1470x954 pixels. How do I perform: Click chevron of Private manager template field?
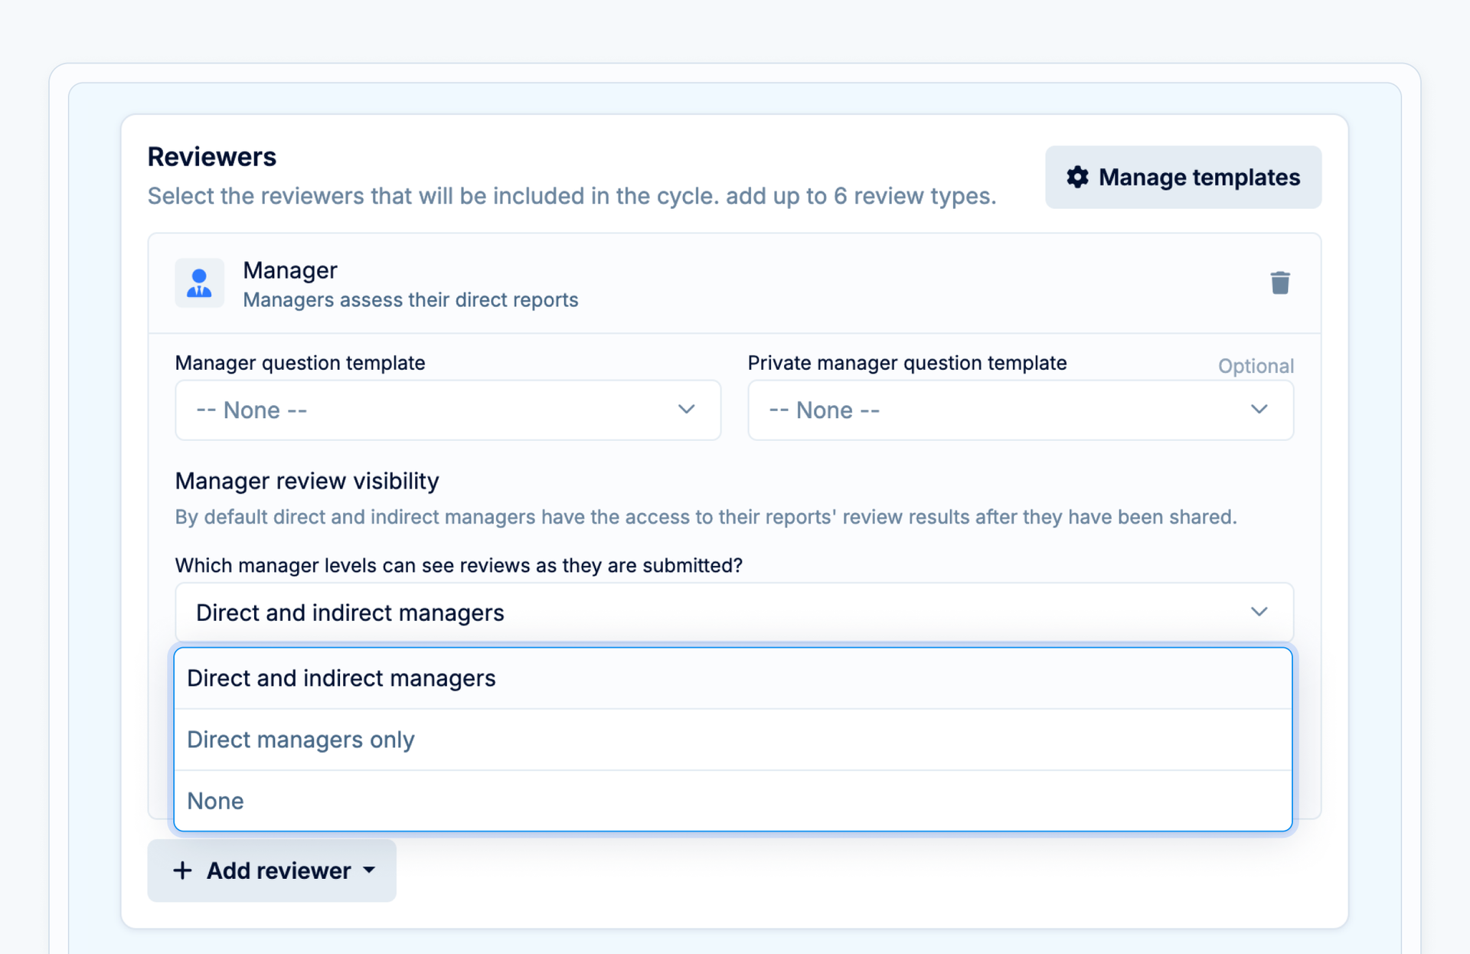point(1259,410)
